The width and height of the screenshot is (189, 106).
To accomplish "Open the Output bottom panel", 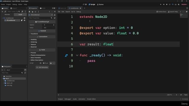I will pos(60,99).
